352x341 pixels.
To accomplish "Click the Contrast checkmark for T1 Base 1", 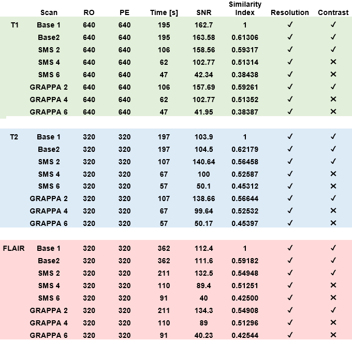I will pyautogui.click(x=333, y=25).
